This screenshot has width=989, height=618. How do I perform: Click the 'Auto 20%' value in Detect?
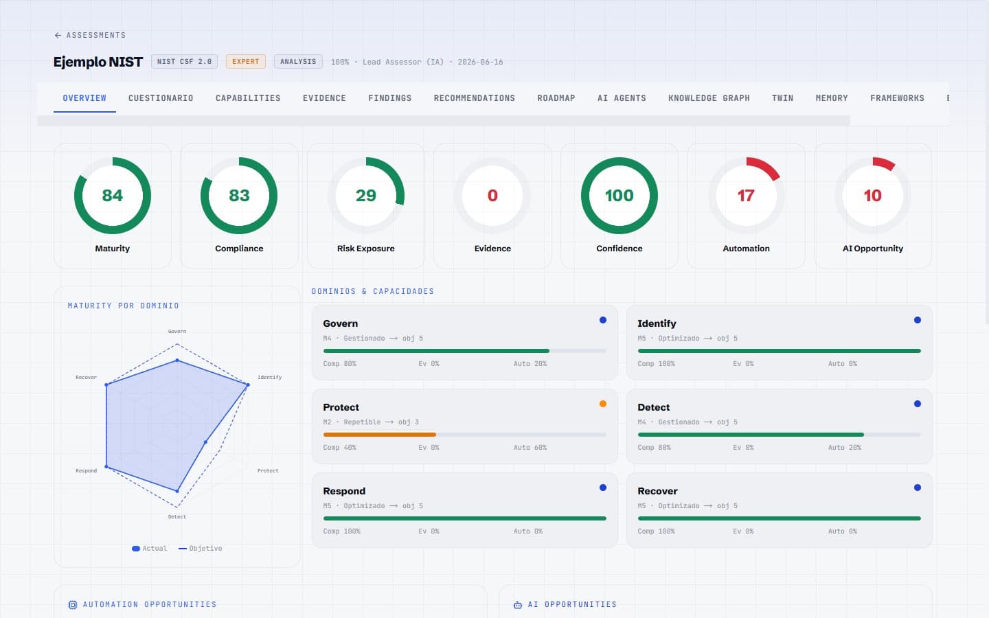point(845,448)
